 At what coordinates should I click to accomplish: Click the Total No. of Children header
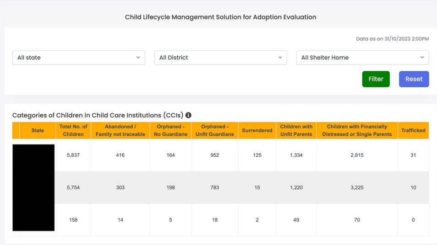(73, 130)
